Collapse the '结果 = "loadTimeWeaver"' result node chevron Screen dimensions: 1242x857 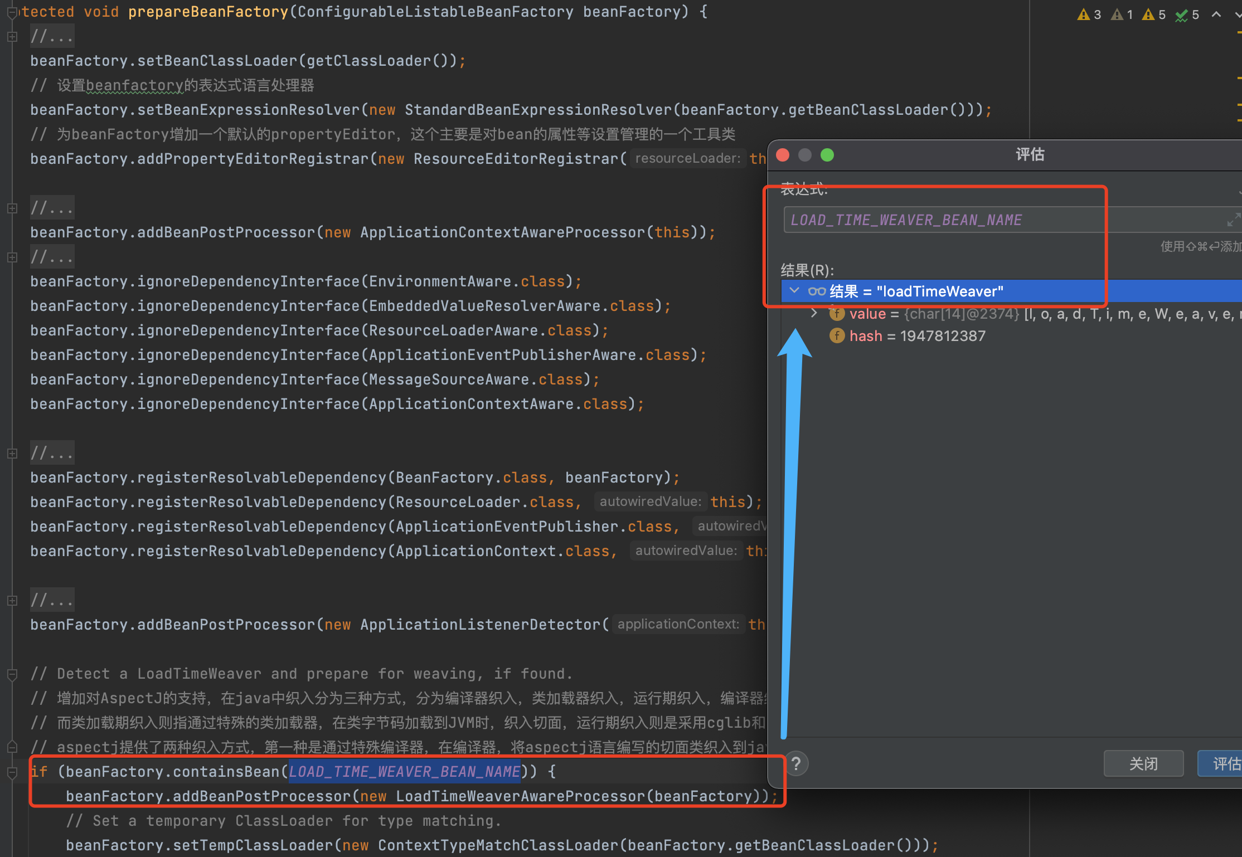pos(795,291)
